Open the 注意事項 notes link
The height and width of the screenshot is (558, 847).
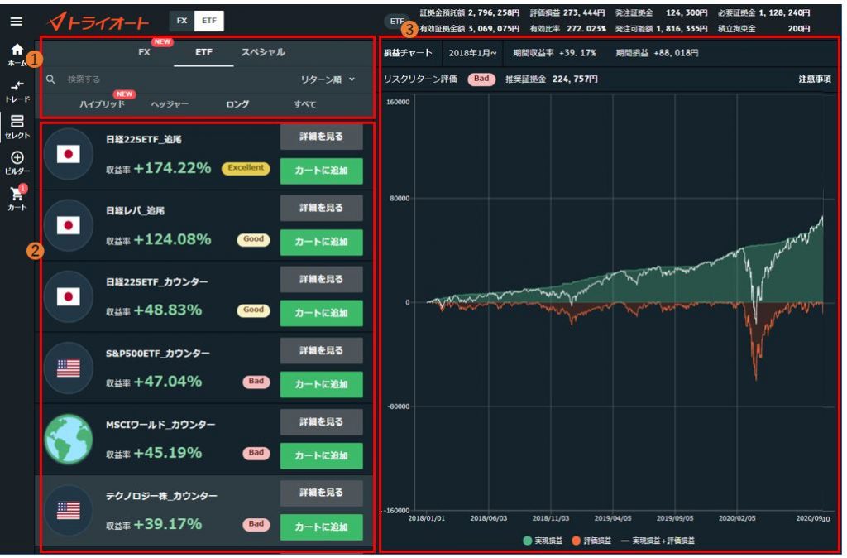pos(815,79)
